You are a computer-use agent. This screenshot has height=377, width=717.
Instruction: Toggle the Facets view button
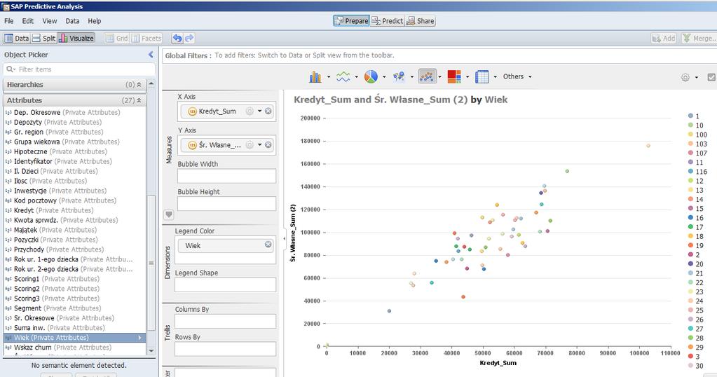click(x=146, y=39)
